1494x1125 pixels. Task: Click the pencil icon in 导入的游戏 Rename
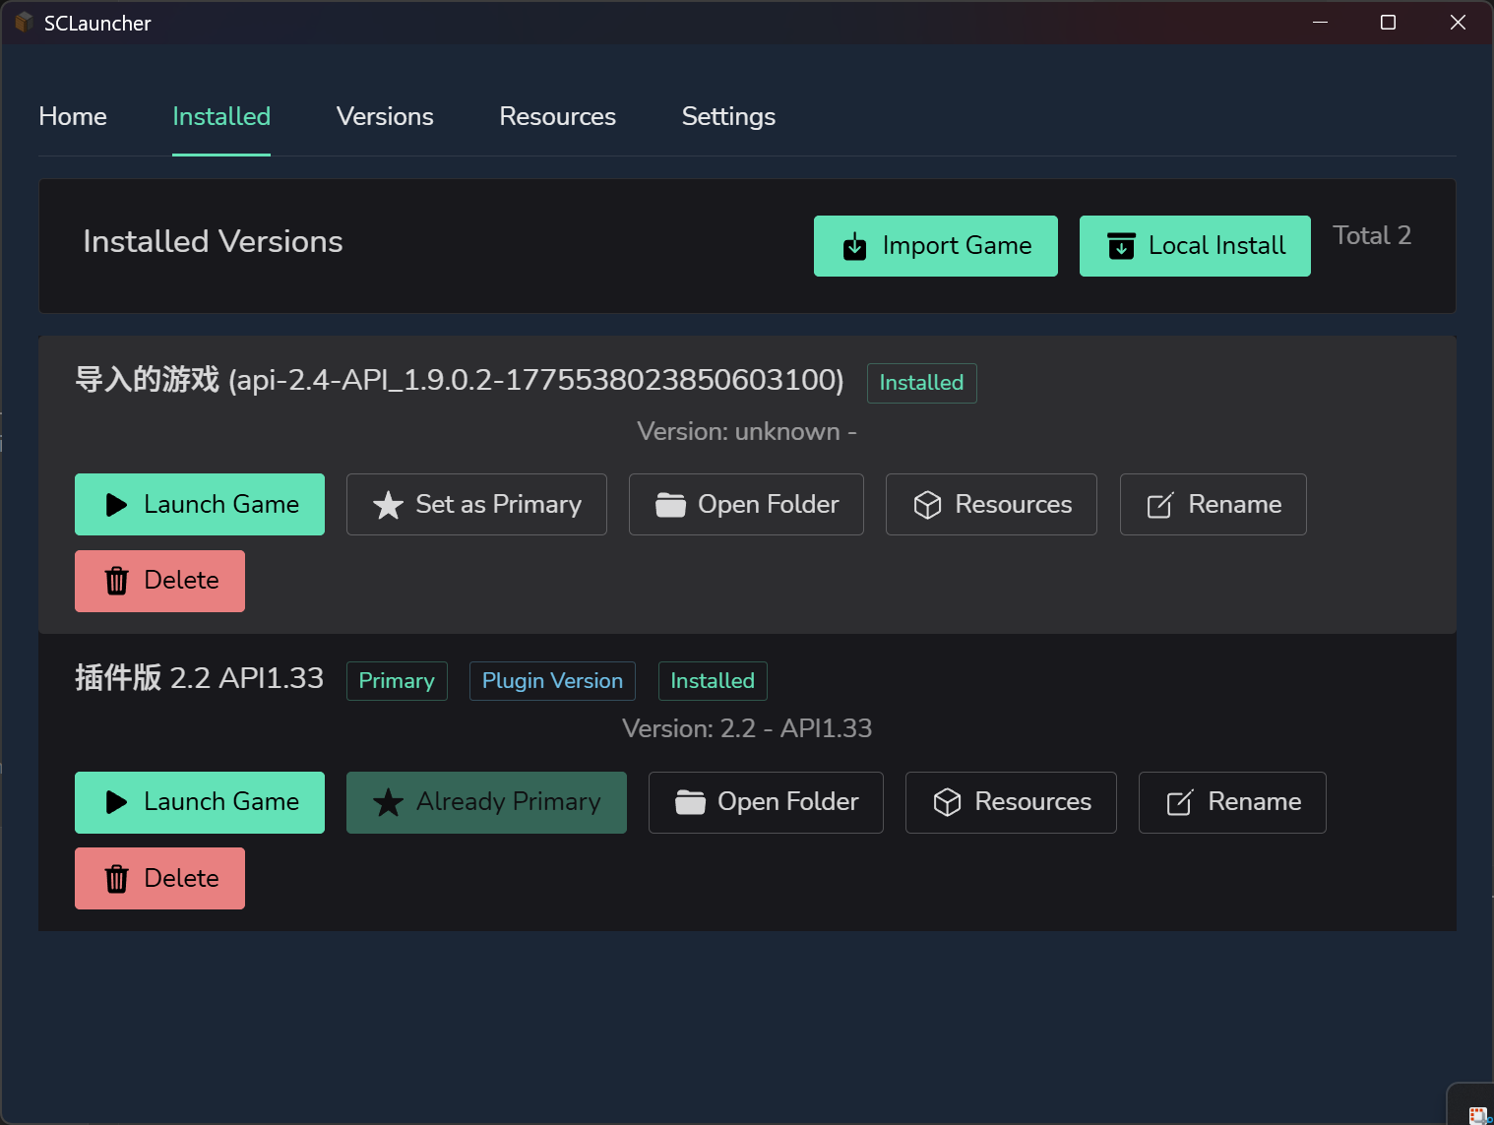(x=1160, y=505)
